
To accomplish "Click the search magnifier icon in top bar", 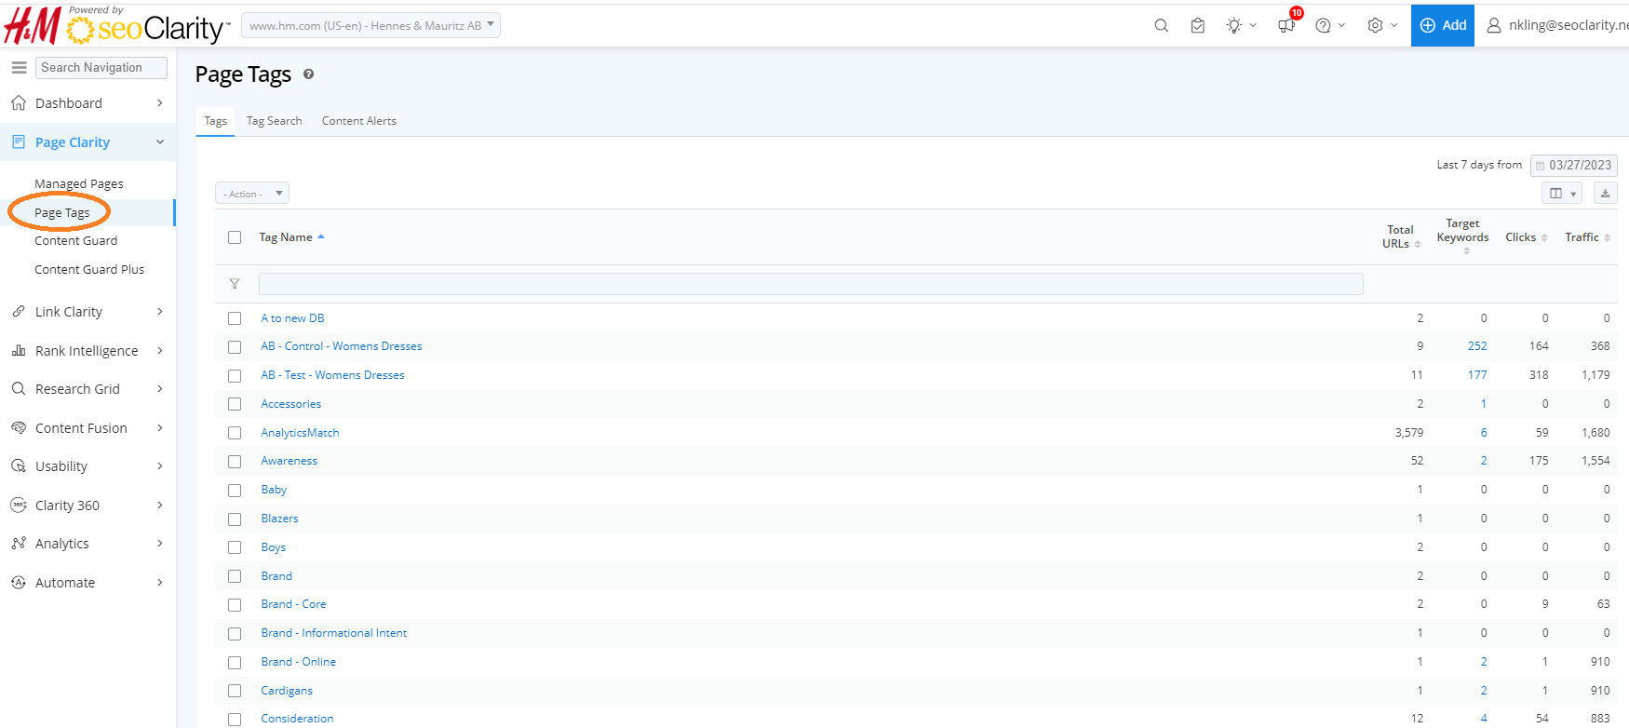I will click(x=1161, y=26).
